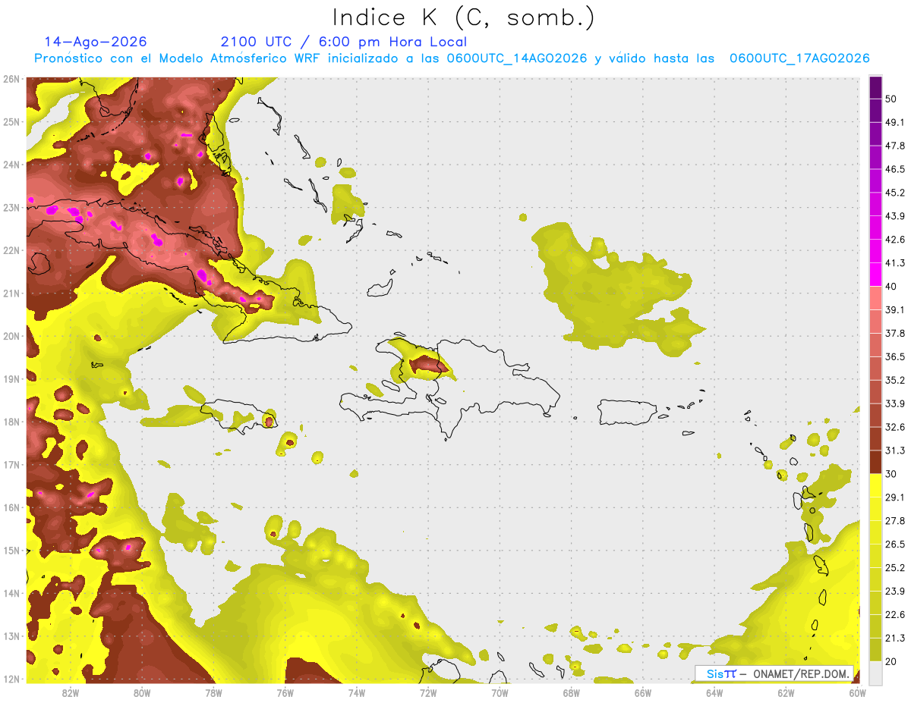This screenshot has height=703, width=911.
Task: Click the color scale value 22.6
Action: point(895,615)
